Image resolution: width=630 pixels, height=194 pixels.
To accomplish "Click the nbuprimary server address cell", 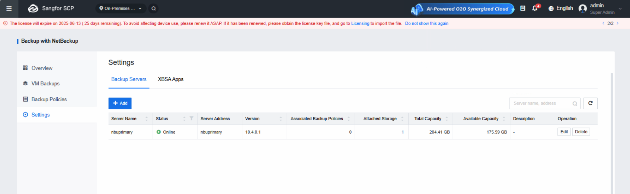I will [211, 132].
